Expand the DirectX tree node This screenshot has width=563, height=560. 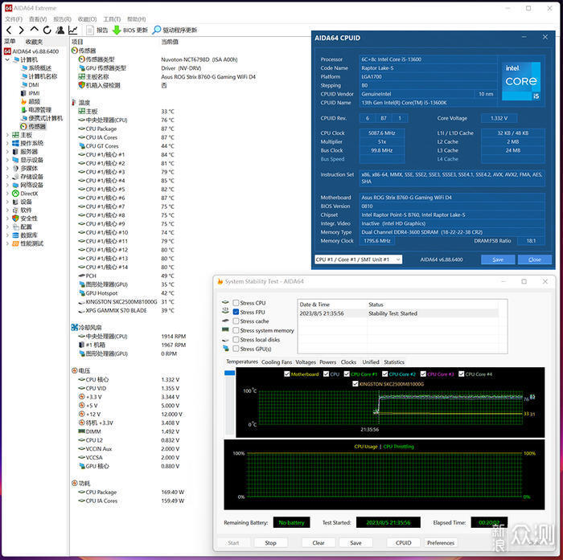pos(7,194)
